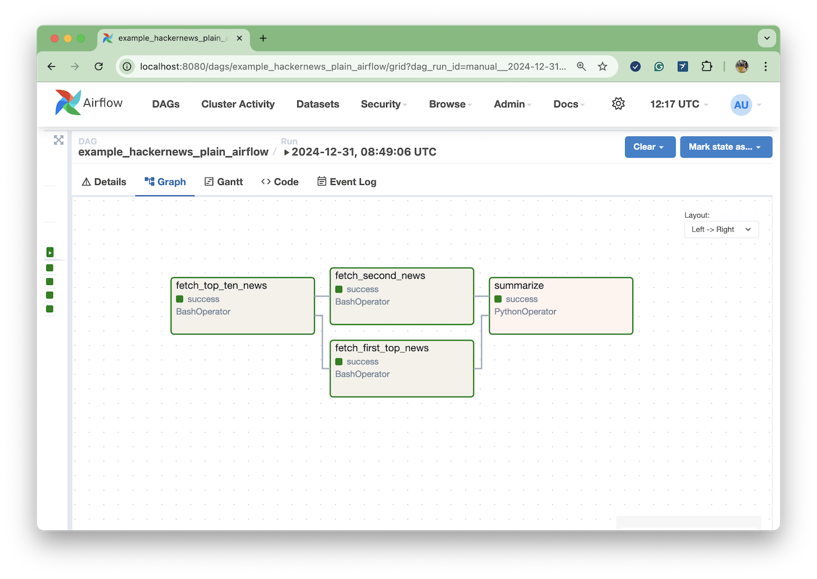Click the example_hackernews_plain_airflow DAG breadcrumb
The image size is (817, 579).
(x=173, y=152)
